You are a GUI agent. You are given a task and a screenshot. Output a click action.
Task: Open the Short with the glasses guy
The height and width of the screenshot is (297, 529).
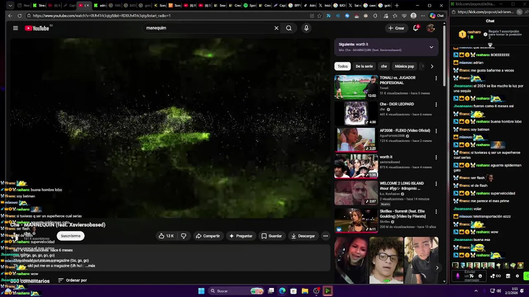pyautogui.click(x=386, y=260)
